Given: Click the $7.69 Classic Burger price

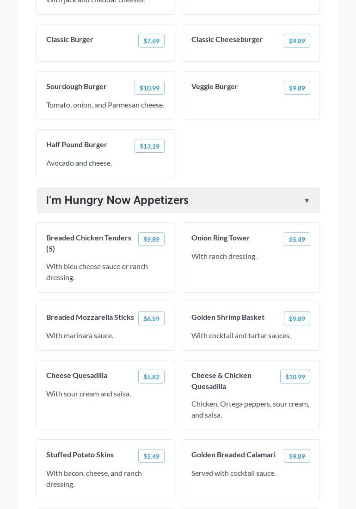Looking at the screenshot, I should point(151,41).
